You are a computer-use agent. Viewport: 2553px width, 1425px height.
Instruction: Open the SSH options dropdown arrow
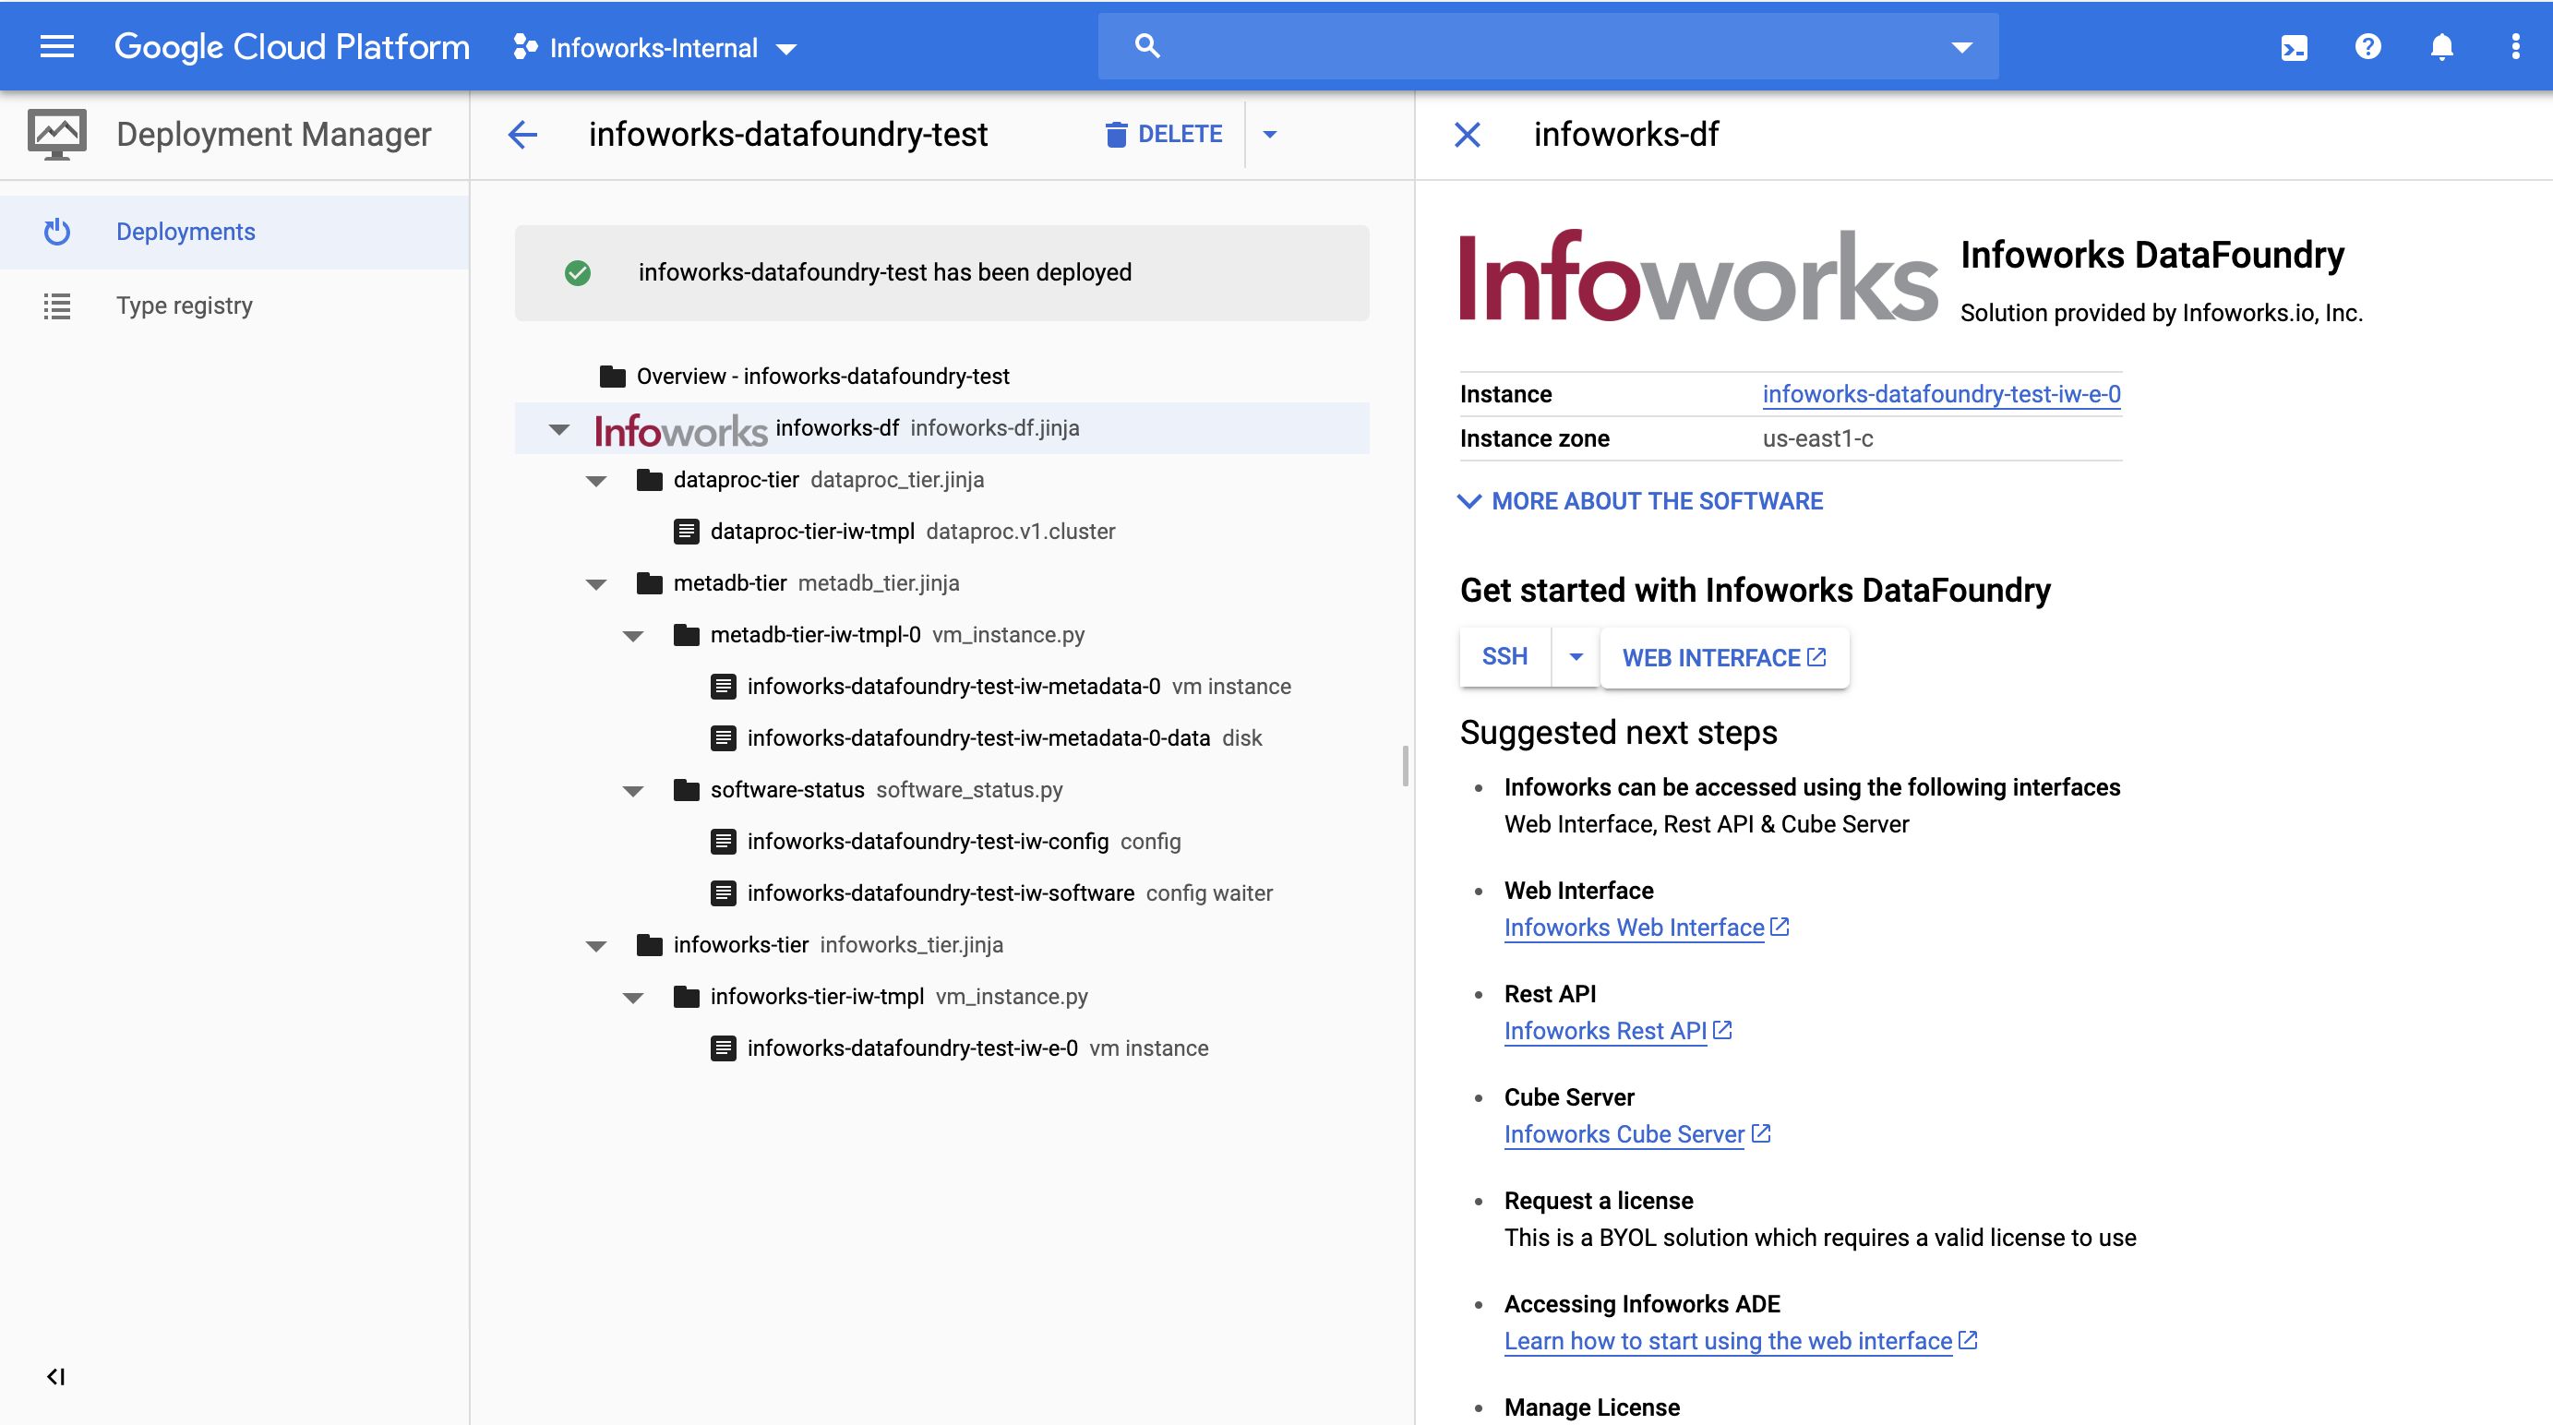[x=1576, y=656]
